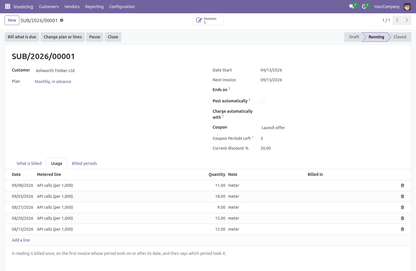
Task: Delete the 09/03/2026 usage line
Action: (x=402, y=196)
